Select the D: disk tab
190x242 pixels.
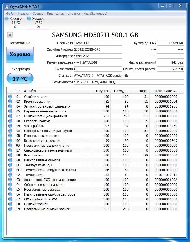(38, 23)
